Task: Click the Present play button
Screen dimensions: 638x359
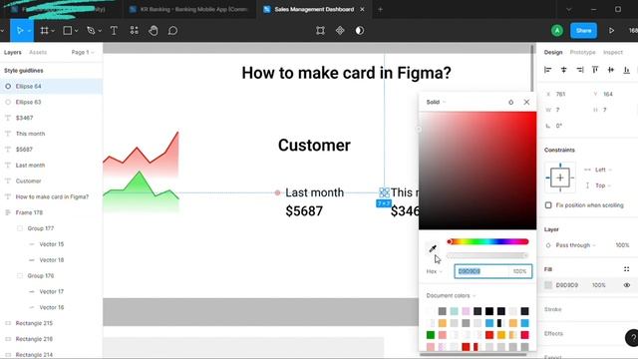Action: (611, 31)
